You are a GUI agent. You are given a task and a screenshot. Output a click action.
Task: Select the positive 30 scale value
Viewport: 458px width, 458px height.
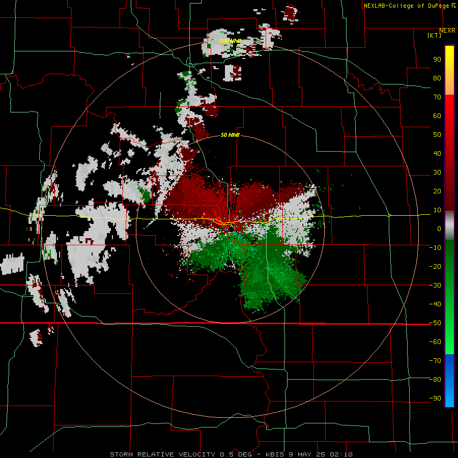pos(437,173)
